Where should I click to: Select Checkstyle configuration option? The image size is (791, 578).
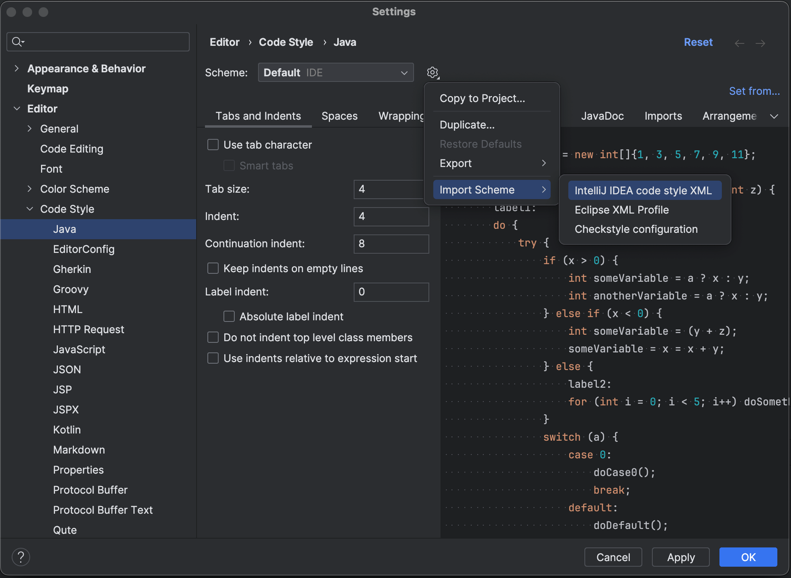[645, 229]
